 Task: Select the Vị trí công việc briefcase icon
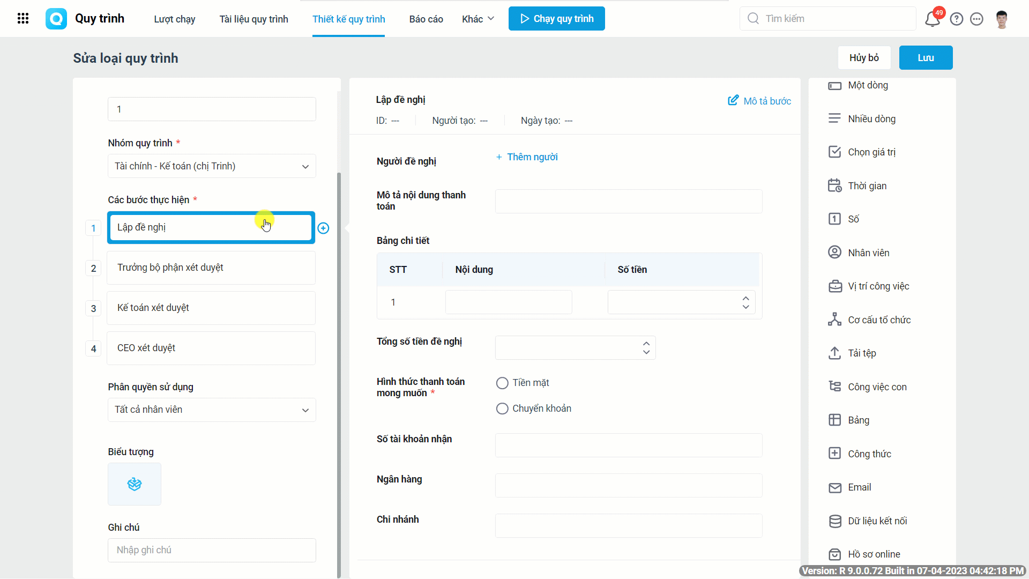(x=835, y=286)
